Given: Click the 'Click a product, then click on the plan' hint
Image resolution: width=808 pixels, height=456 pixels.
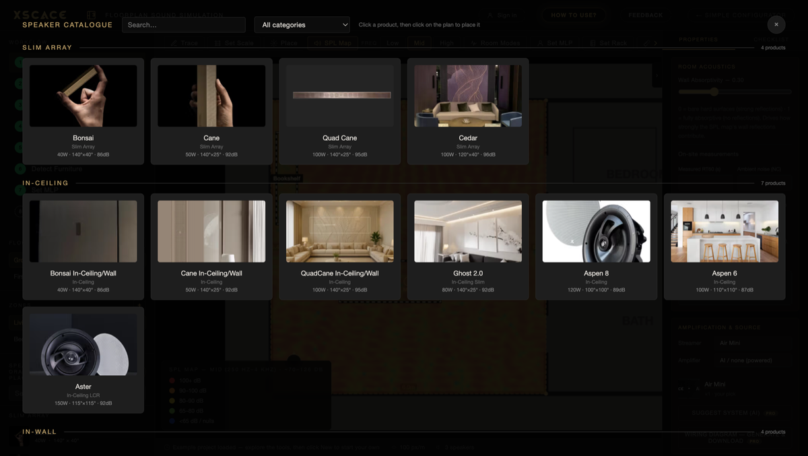Looking at the screenshot, I should click(x=419, y=25).
